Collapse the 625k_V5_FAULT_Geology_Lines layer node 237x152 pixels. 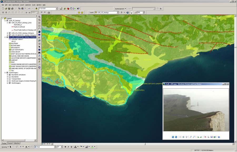[7, 23]
